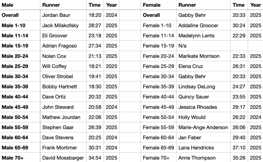Click the N/a cell for Female 15-19
263x162 pixels.
point(183,46)
